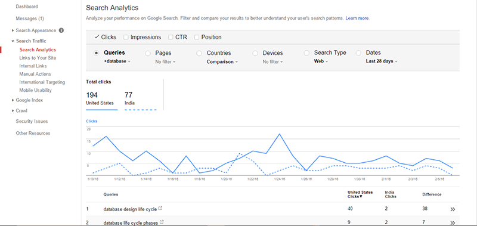Open Security Issues in sidebar
The width and height of the screenshot is (477, 226).
(x=32, y=122)
